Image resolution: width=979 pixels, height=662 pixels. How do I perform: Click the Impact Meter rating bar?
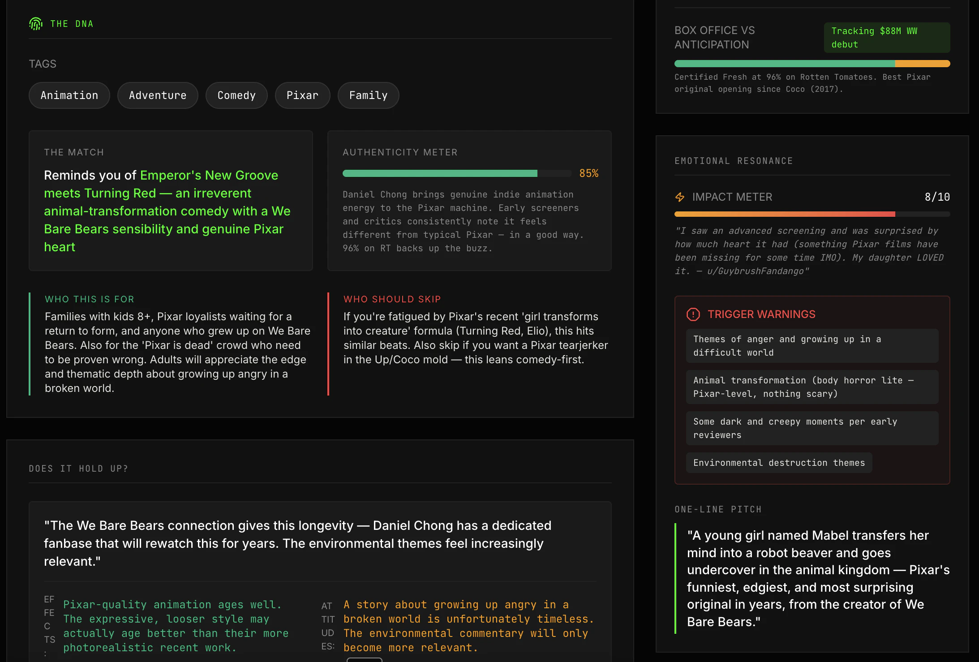(812, 214)
